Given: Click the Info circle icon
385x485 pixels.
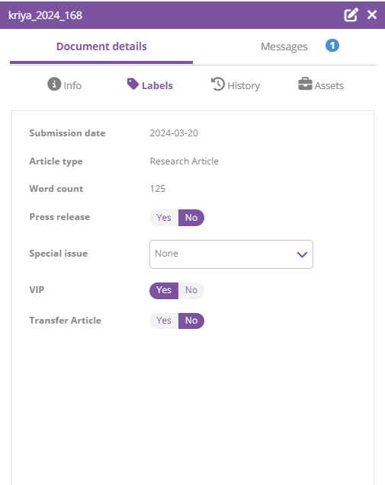Looking at the screenshot, I should [54, 84].
